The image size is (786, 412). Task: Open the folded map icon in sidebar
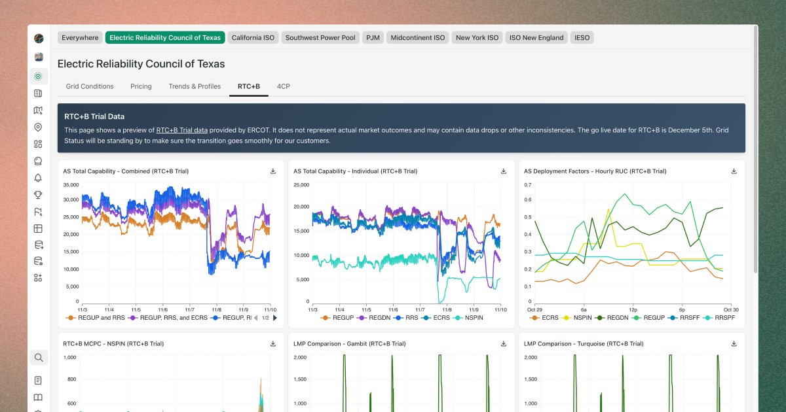click(38, 111)
